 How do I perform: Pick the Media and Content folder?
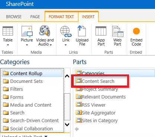[27, 105]
